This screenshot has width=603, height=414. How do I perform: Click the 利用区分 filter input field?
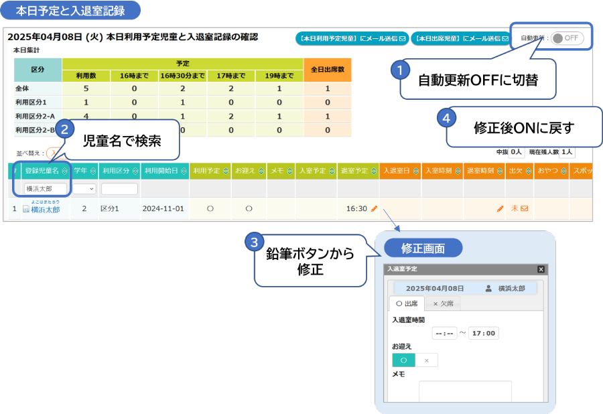(x=119, y=189)
